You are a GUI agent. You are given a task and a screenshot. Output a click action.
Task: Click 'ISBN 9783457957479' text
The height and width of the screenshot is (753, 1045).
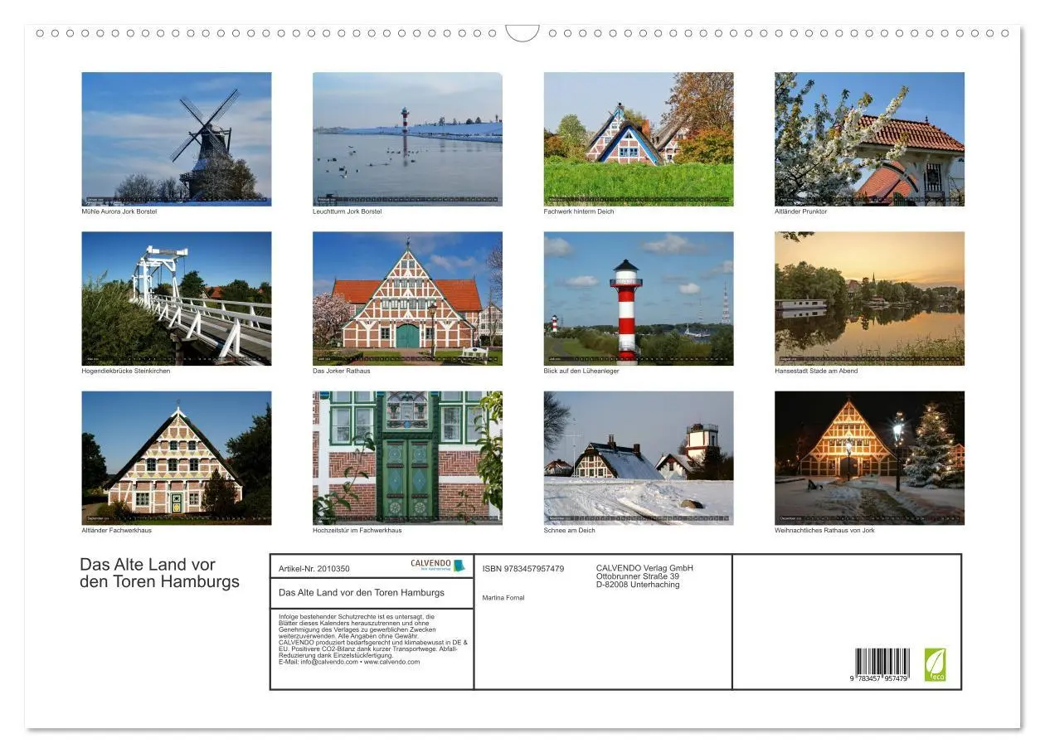(x=523, y=569)
